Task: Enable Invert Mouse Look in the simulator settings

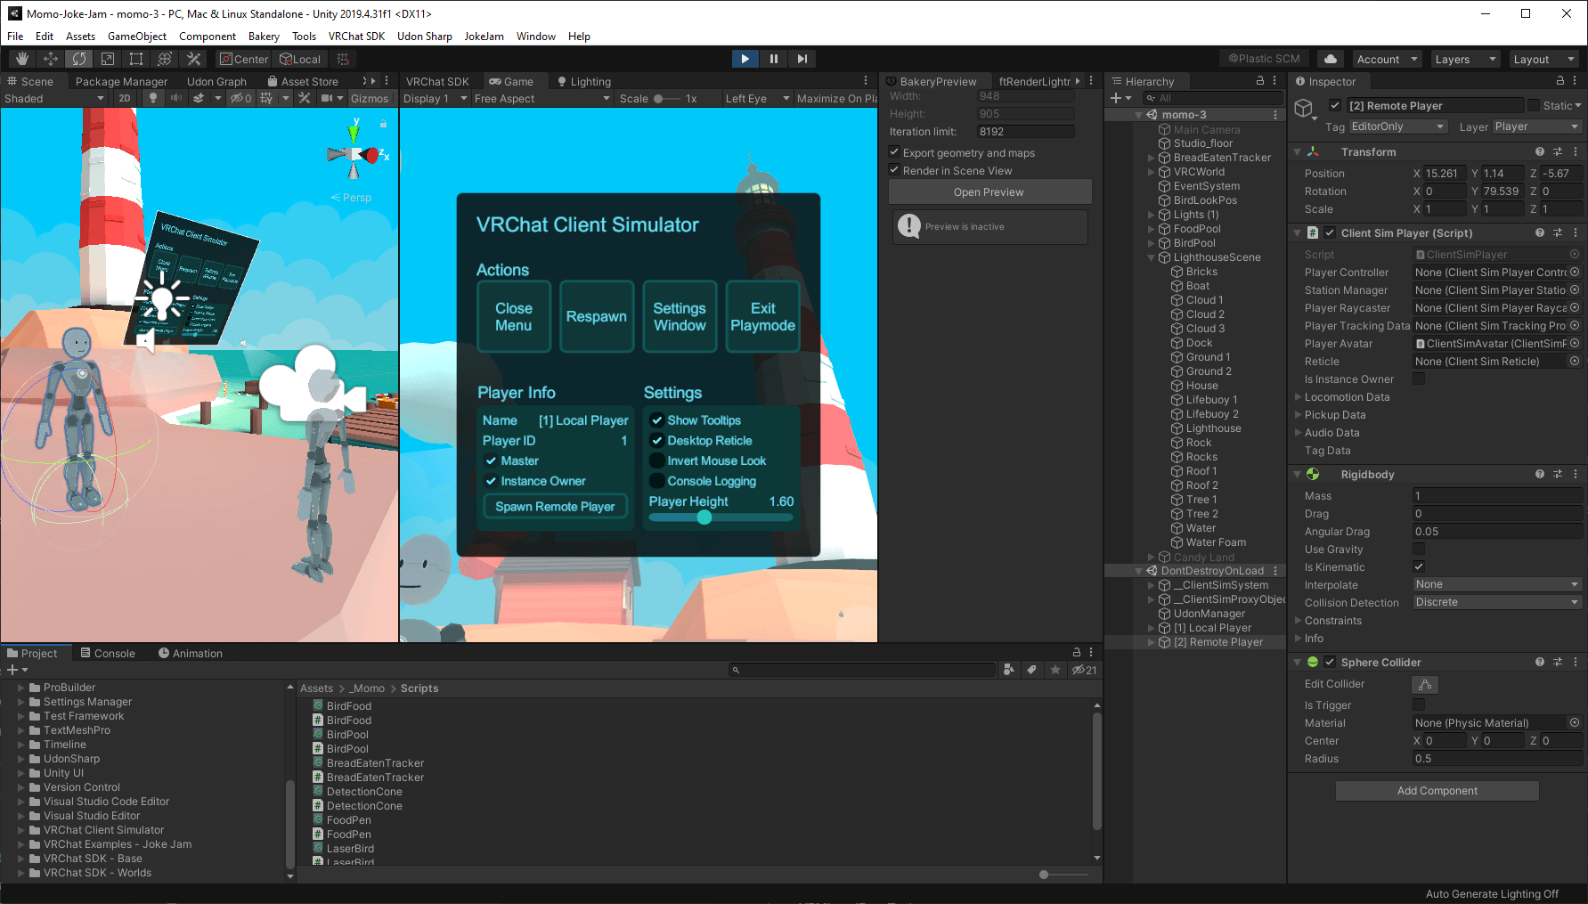Action: click(x=657, y=460)
